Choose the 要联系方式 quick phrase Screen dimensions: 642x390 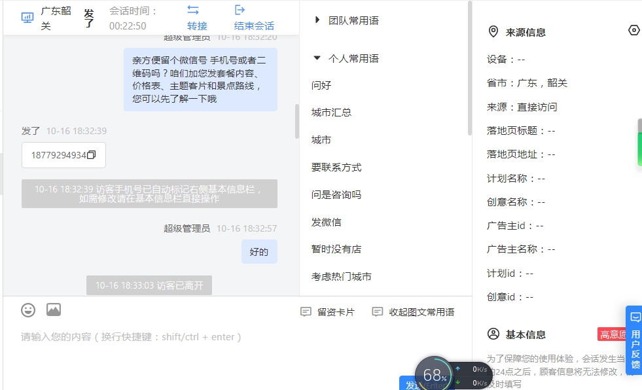click(336, 168)
